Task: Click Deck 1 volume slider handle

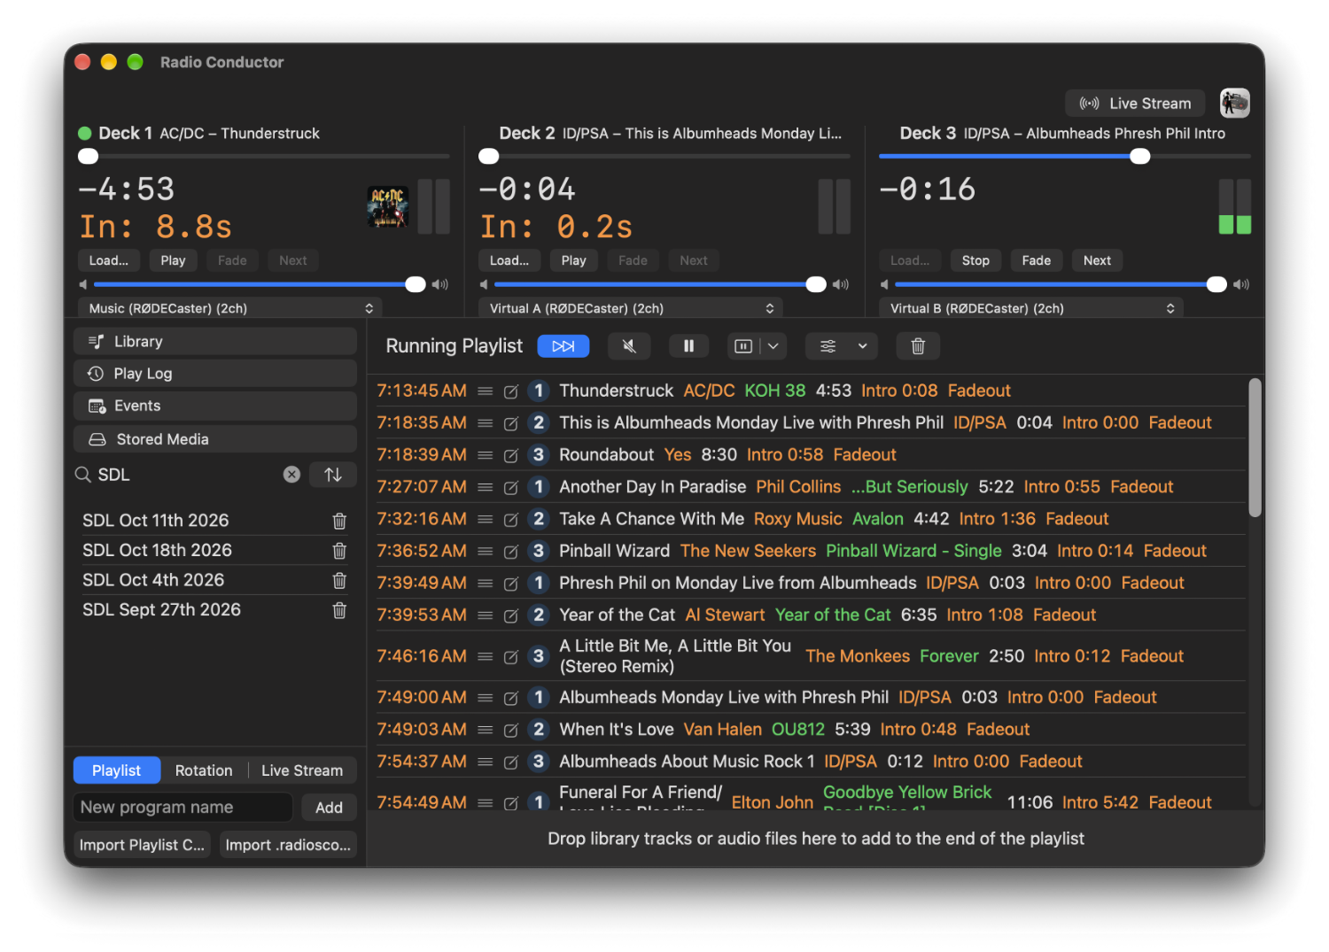Action: coord(416,284)
